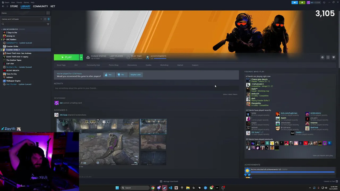Toggle show ready-to-play games filter
Screen dimensions: 340x191
(x=48, y=19)
